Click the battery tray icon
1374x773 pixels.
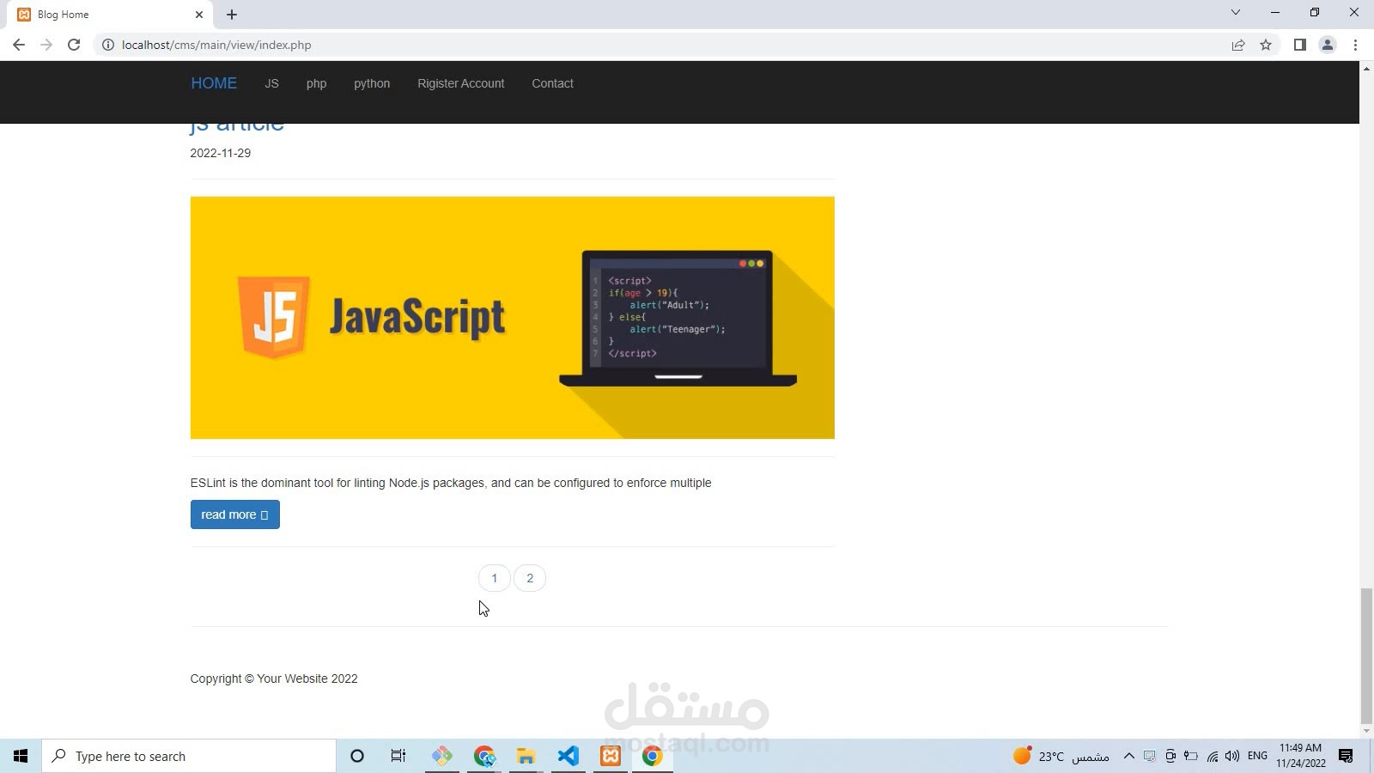click(1191, 756)
